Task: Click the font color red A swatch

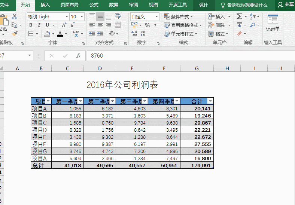Action: [x=60, y=34]
